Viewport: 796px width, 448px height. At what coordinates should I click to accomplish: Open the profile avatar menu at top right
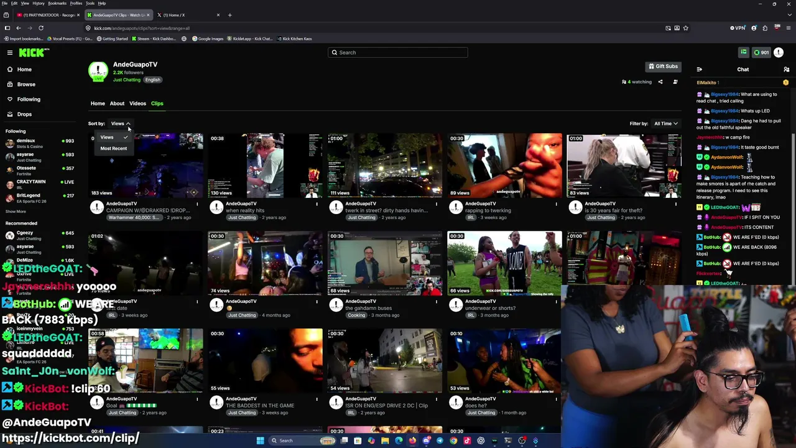click(779, 52)
